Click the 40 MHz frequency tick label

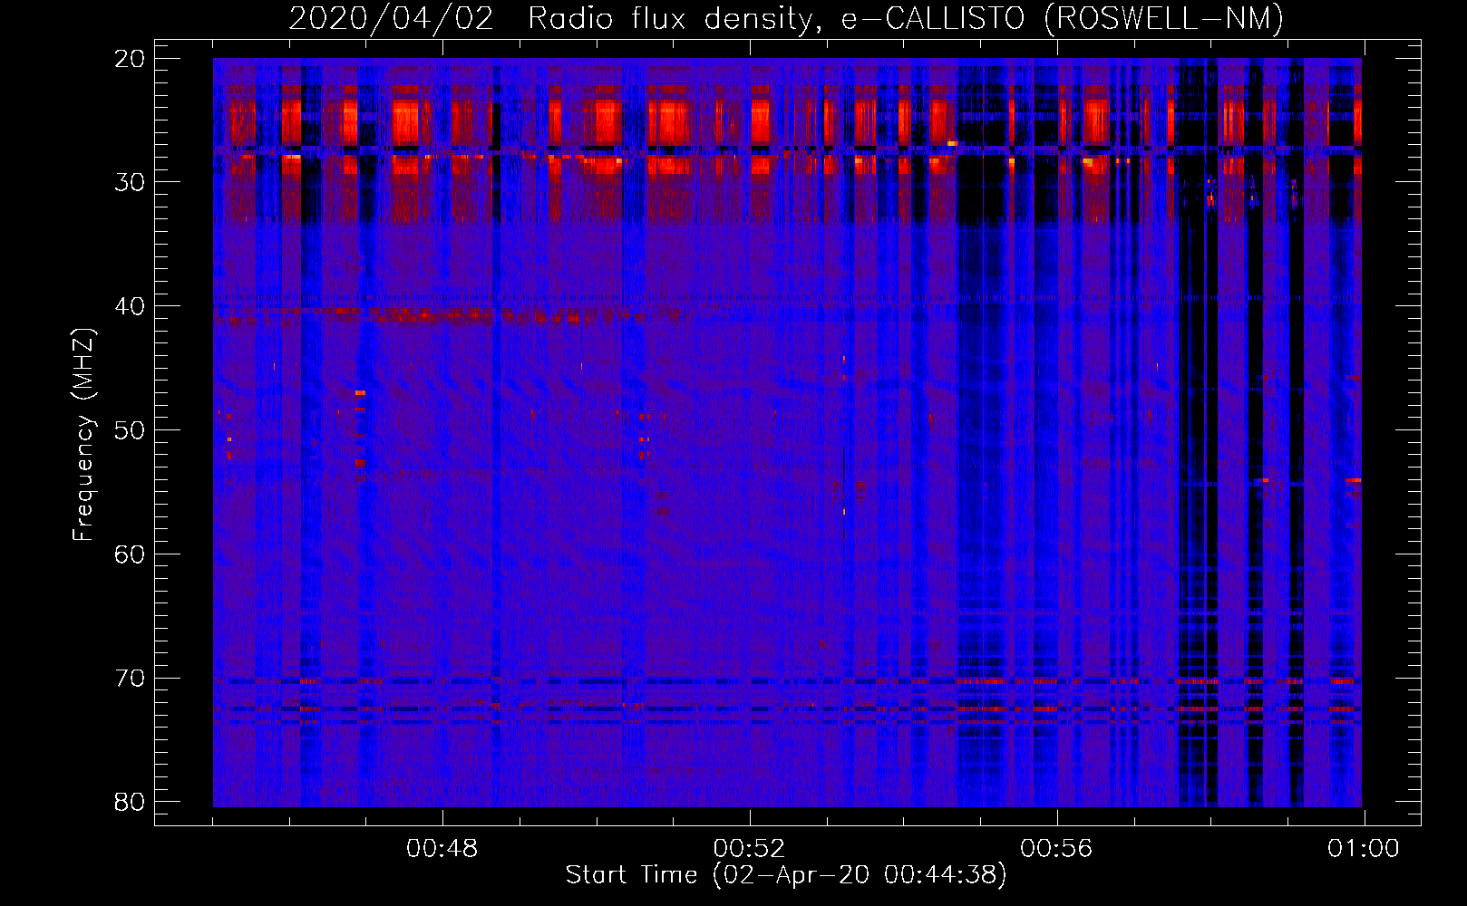tap(131, 306)
